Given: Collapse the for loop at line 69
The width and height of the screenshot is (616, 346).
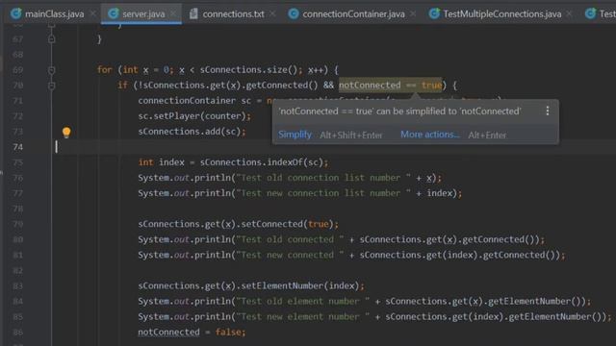Looking at the screenshot, I should pos(51,70).
